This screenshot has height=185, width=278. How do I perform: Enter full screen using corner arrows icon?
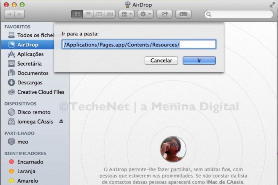(x=272, y=5)
